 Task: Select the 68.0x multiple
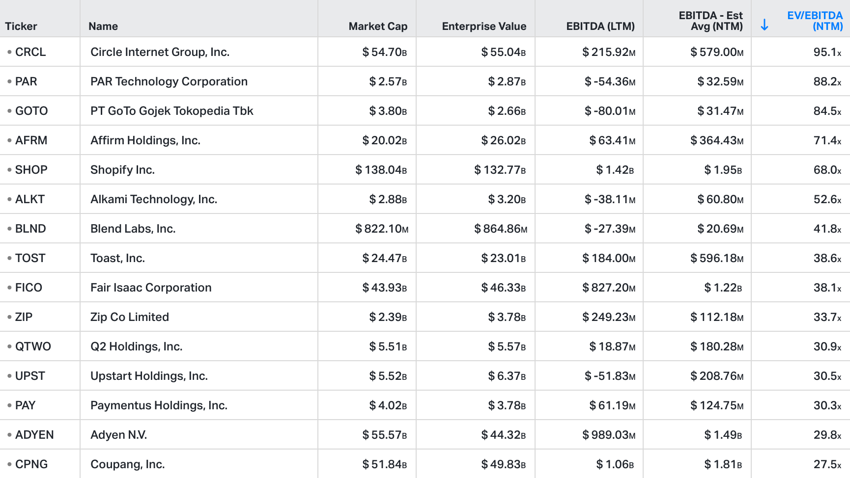pos(827,170)
